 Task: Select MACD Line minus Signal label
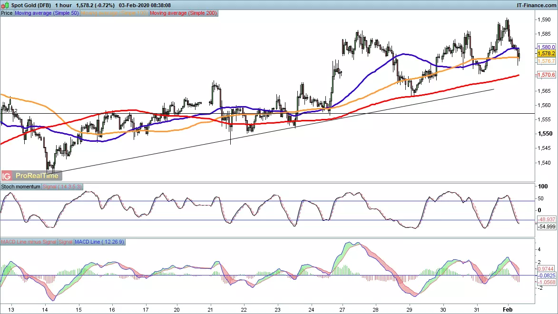[x=29, y=242]
